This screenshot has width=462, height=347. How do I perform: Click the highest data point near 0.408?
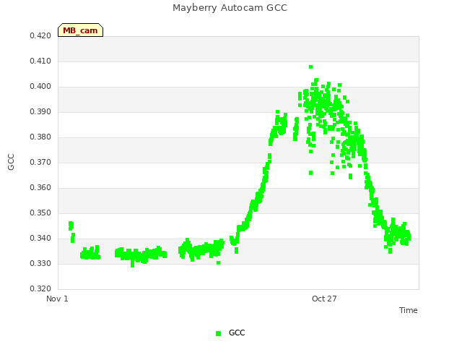pyautogui.click(x=310, y=67)
